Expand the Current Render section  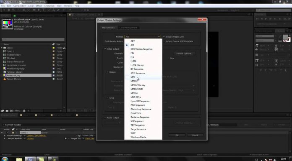[3, 125]
